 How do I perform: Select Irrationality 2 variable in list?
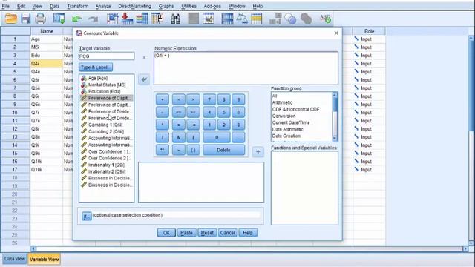[x=106, y=171]
